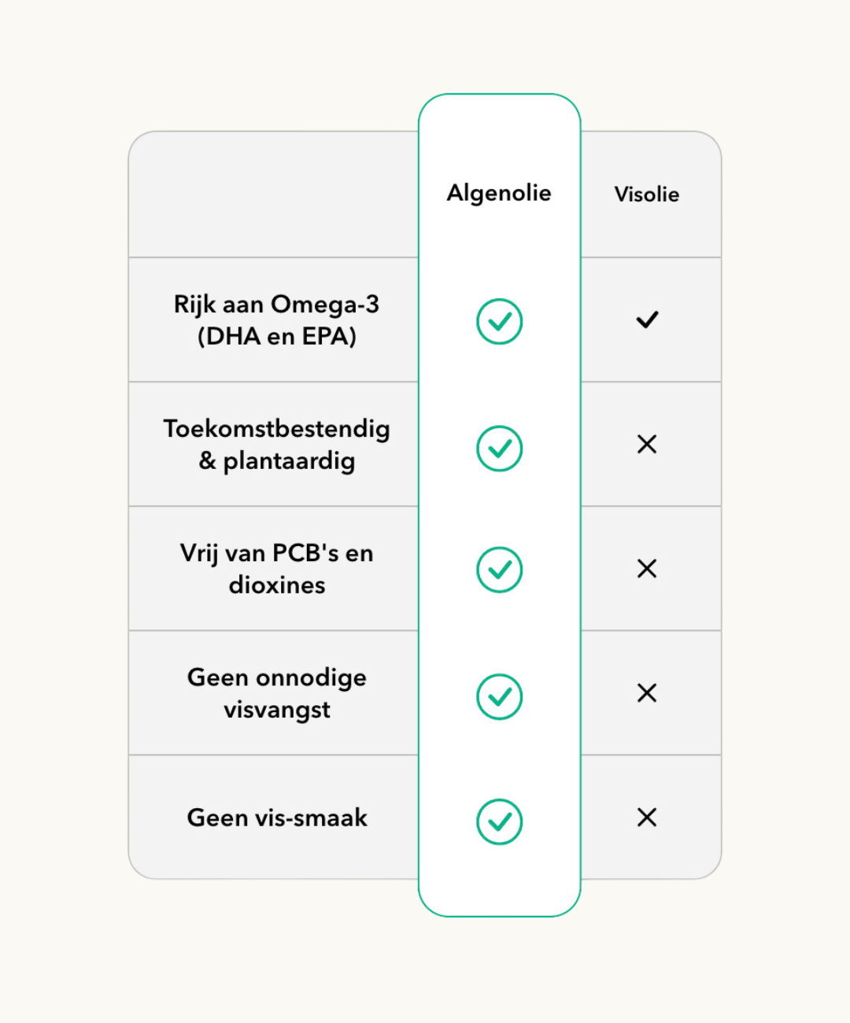Click Visolie cross for Geen onnodige visvangst
This screenshot has width=850, height=1023.
click(x=647, y=693)
